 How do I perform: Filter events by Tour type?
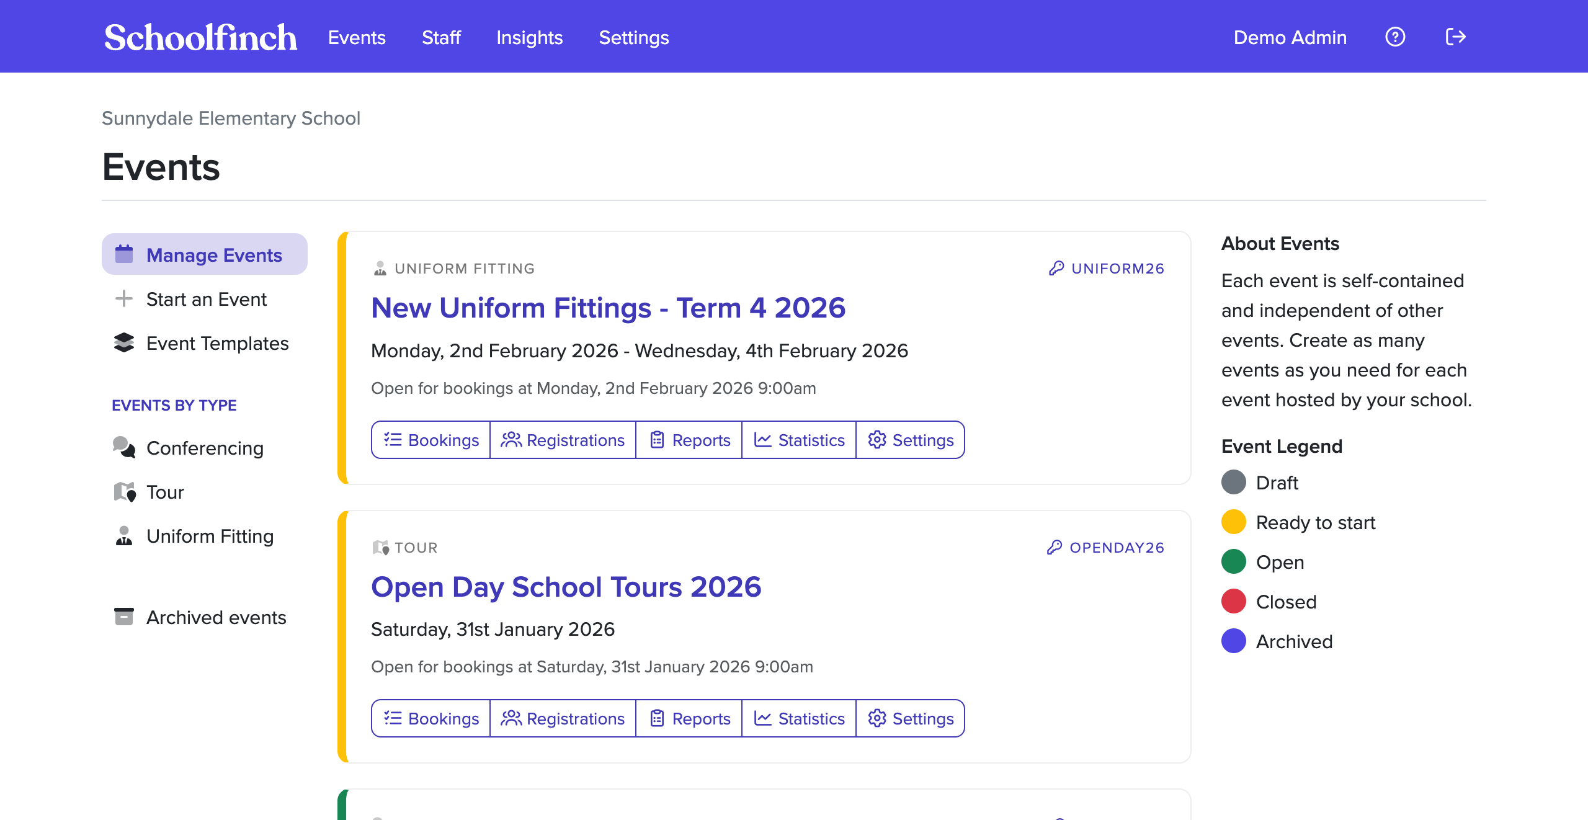(164, 492)
